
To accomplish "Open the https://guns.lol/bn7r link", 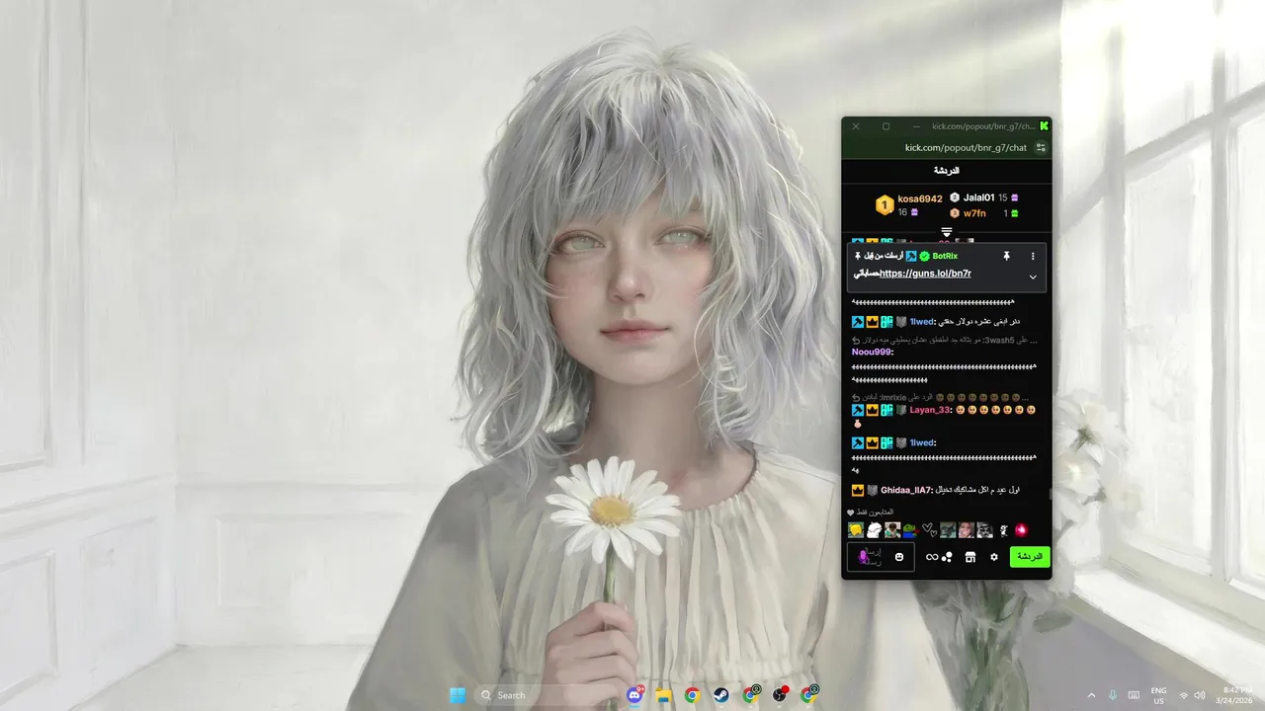I will [925, 274].
